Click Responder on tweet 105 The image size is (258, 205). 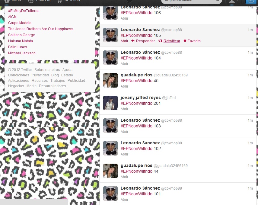pyautogui.click(x=145, y=41)
